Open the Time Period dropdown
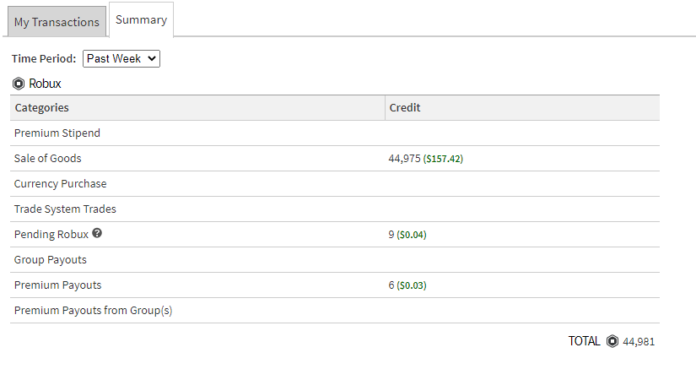696x369 pixels. [x=121, y=58]
